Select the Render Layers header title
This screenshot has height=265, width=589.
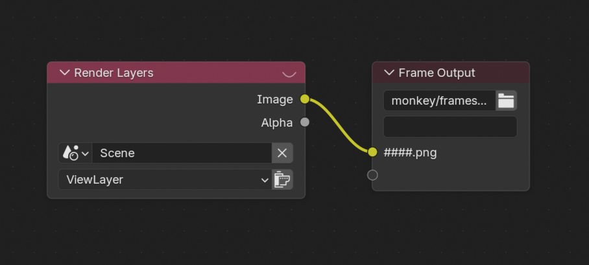[114, 73]
